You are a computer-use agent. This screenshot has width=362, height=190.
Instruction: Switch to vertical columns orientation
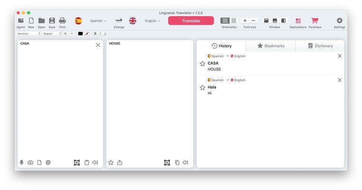[225, 20]
